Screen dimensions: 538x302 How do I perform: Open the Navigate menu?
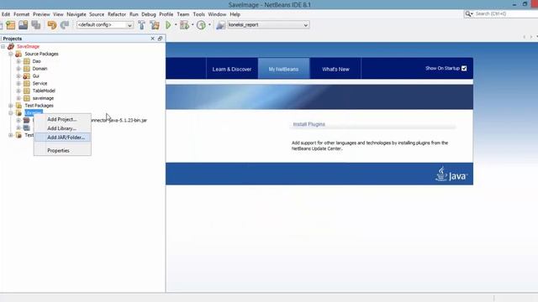coord(76,14)
